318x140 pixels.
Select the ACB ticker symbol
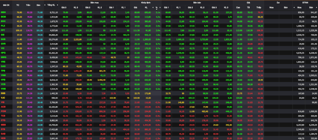(3, 106)
